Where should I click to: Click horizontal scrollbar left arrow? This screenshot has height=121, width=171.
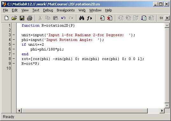tap(19, 111)
